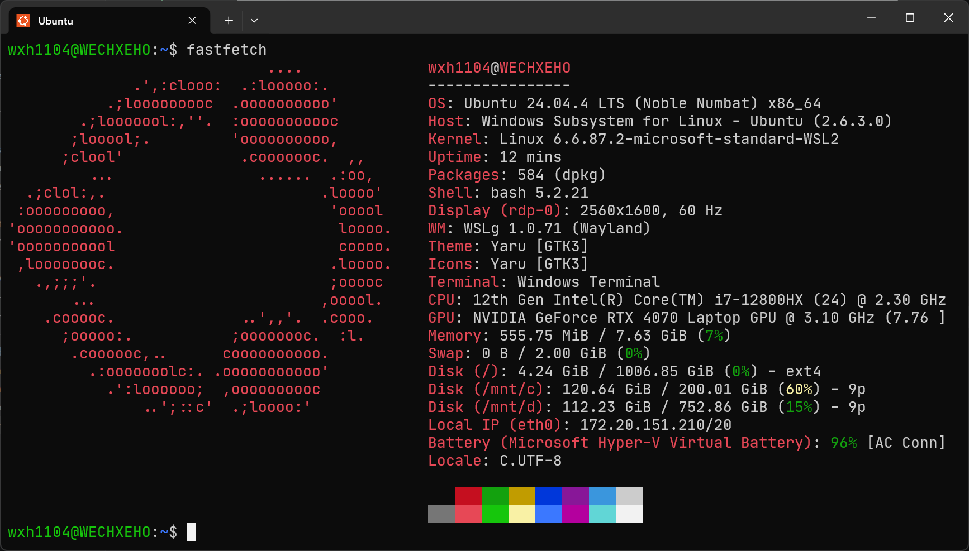Close the Ubuntu tab

point(192,21)
